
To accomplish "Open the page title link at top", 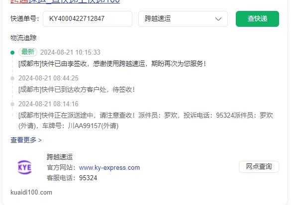I will pyautogui.click(x=65, y=1).
